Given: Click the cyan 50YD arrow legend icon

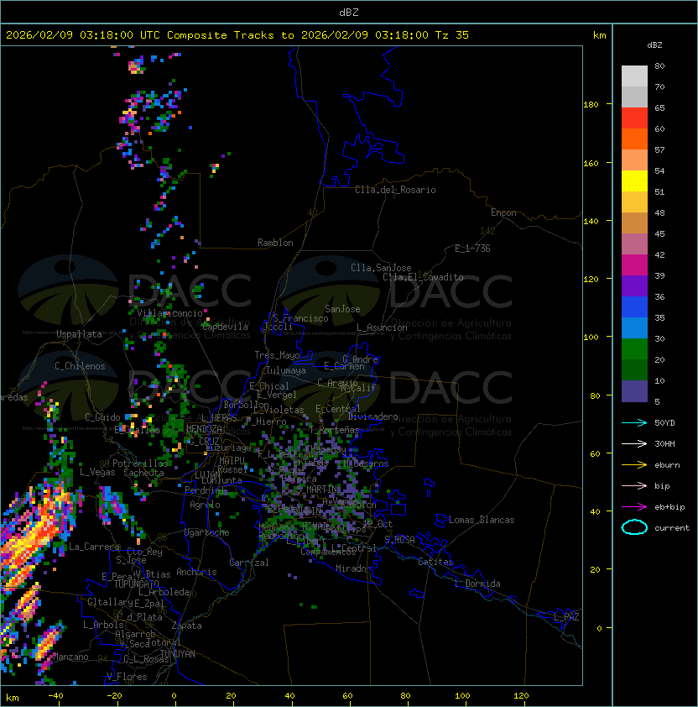Looking at the screenshot, I should (x=634, y=423).
